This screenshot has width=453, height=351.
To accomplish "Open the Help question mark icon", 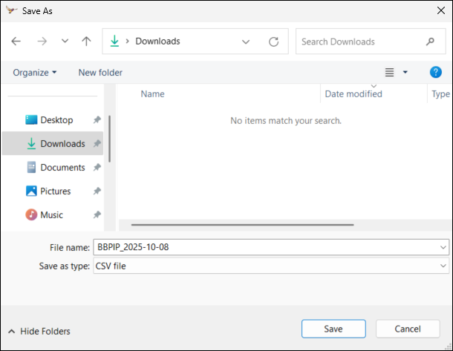I will pyautogui.click(x=436, y=72).
